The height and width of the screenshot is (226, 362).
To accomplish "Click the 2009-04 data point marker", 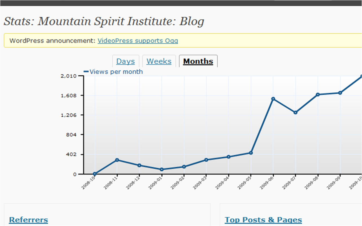I will 228,157.
